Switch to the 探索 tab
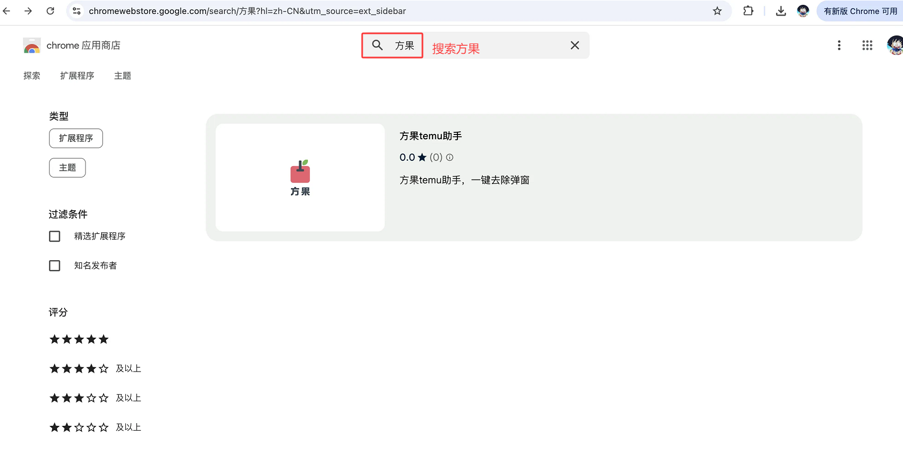 (32, 76)
